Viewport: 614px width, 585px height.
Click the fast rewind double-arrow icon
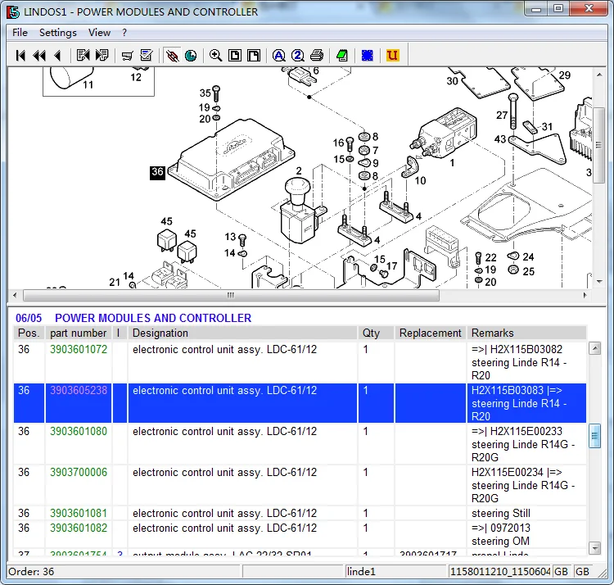39,56
